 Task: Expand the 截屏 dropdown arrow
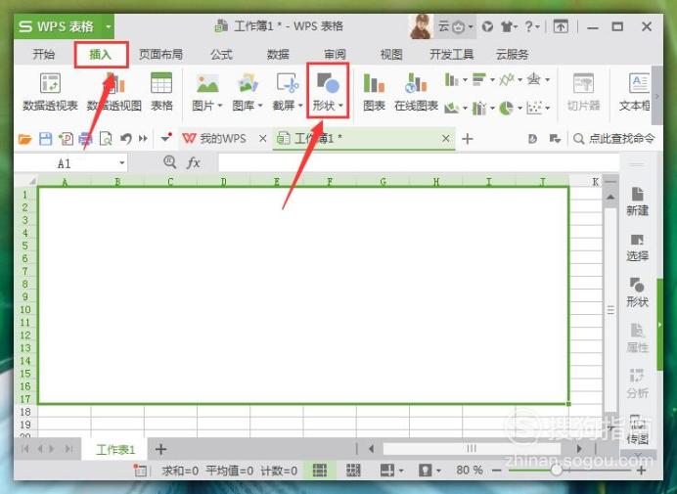click(x=300, y=106)
